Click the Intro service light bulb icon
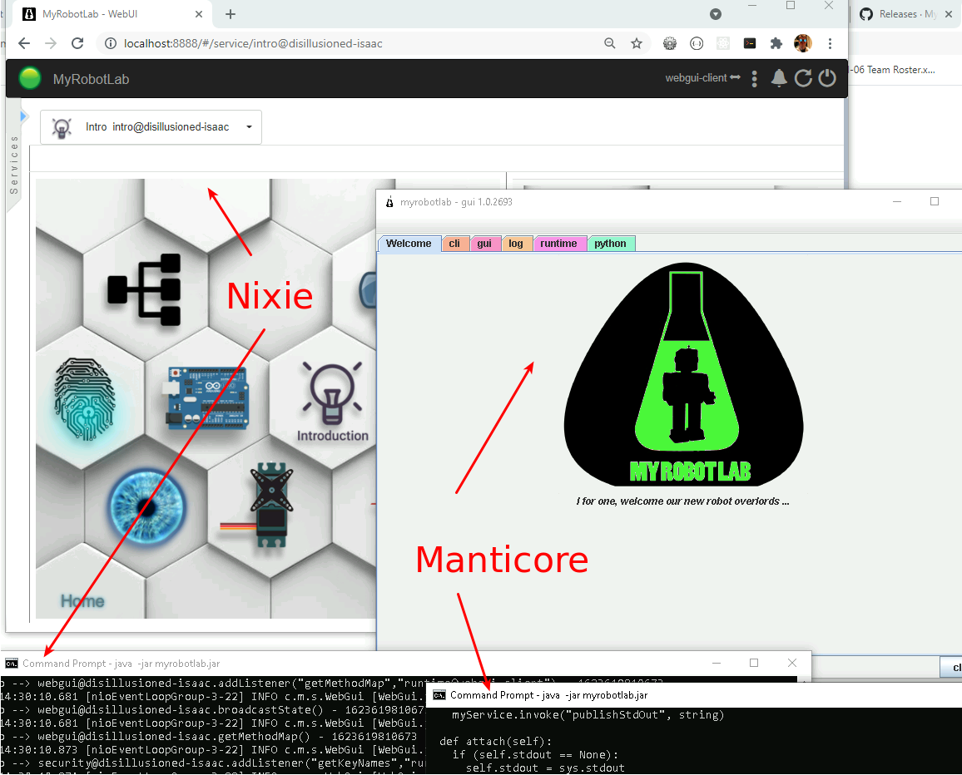Screen dimensions: 962x775 coord(62,127)
